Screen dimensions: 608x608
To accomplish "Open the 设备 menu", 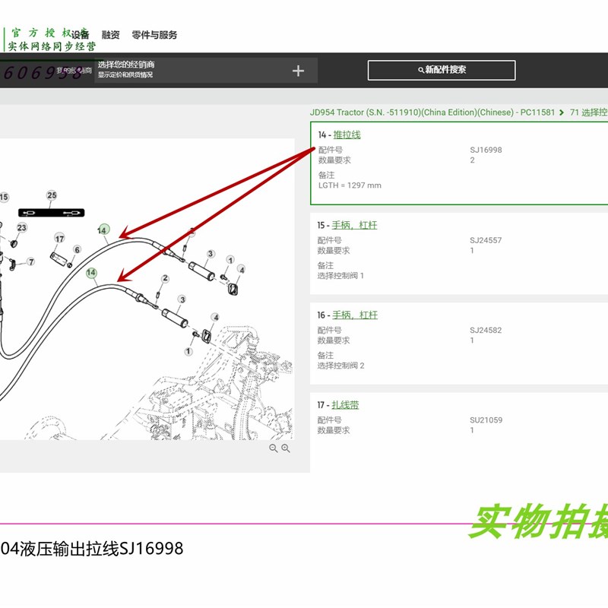I will (x=81, y=35).
